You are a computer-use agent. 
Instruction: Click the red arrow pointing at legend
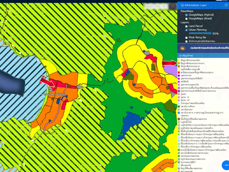click(x=169, y=62)
